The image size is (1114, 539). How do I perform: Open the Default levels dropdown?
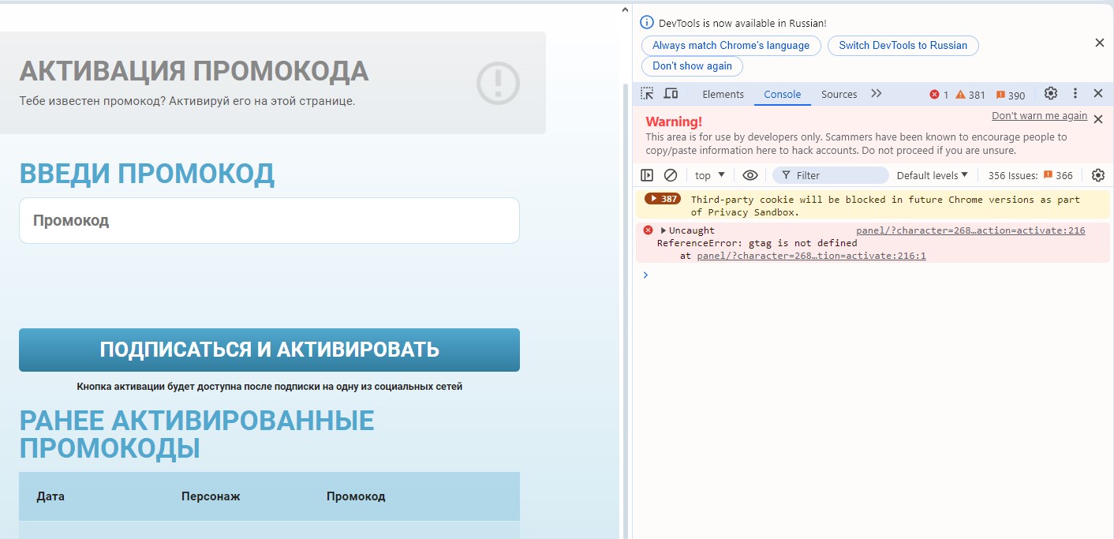(x=932, y=175)
